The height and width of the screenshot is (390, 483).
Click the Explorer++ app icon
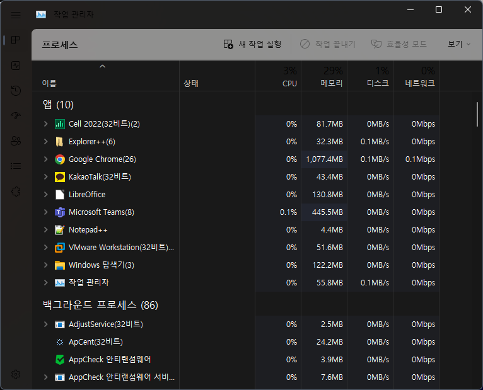pyautogui.click(x=60, y=142)
